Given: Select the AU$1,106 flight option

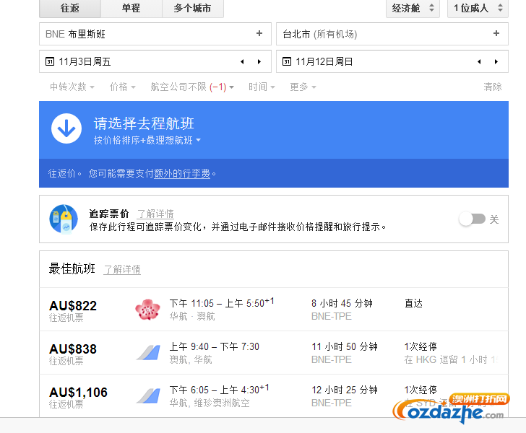Looking at the screenshot, I should [274, 395].
